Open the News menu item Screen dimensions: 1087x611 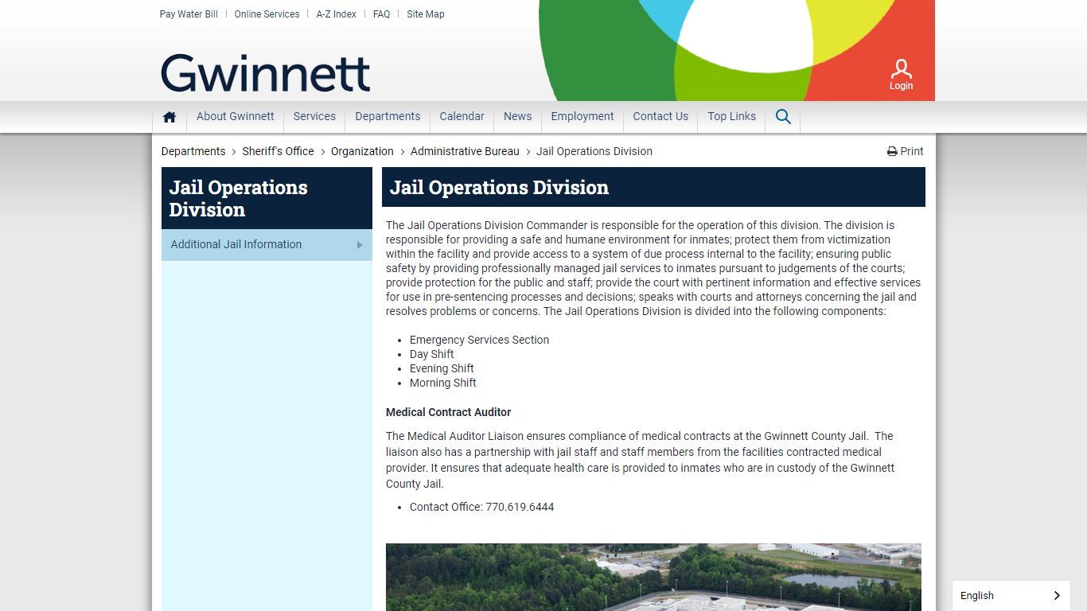click(517, 116)
